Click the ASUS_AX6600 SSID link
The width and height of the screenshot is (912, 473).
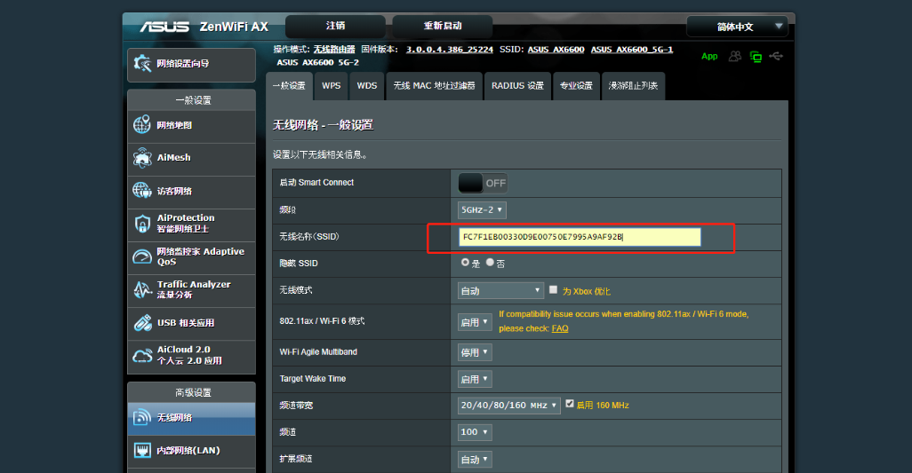point(556,50)
